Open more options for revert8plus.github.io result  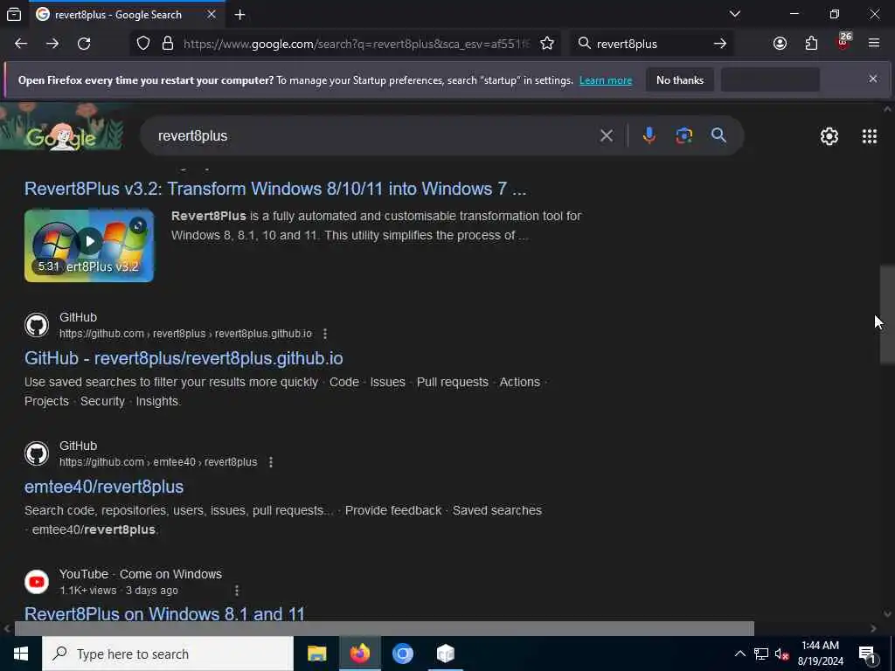[x=325, y=333]
